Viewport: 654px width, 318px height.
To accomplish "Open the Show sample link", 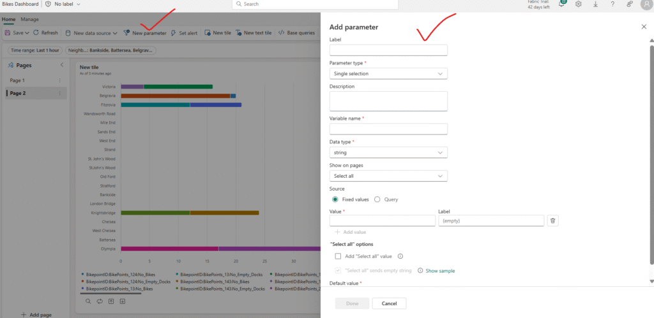I will 440,271.
